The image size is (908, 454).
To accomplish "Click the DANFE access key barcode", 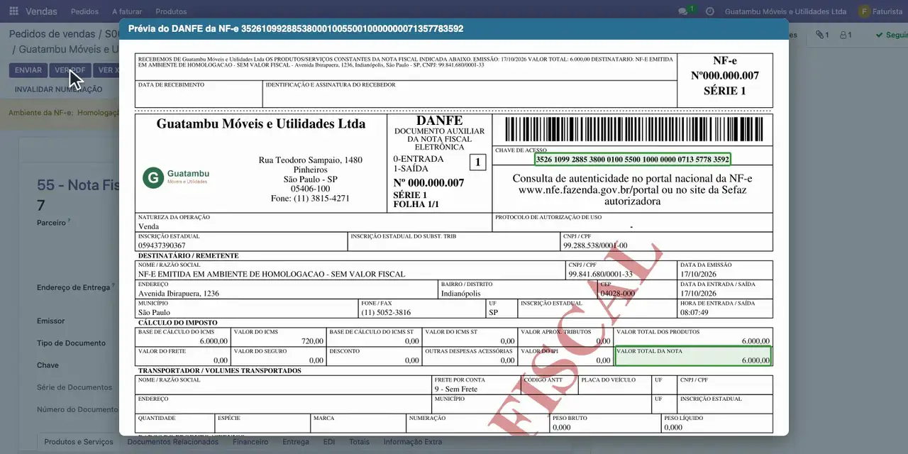I will [x=632, y=131].
